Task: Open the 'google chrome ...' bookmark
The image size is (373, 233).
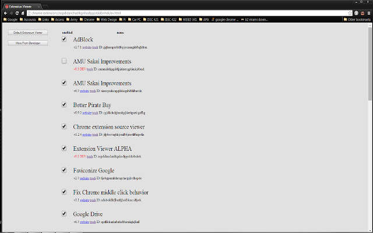Action: point(225,19)
